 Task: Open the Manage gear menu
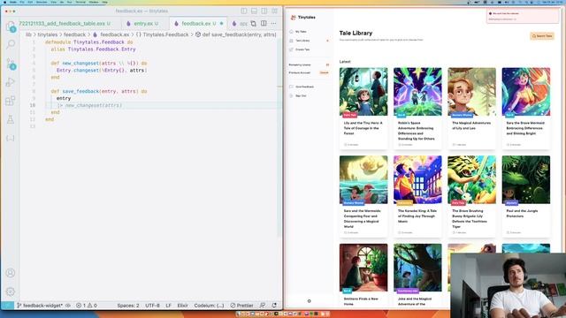(11, 291)
